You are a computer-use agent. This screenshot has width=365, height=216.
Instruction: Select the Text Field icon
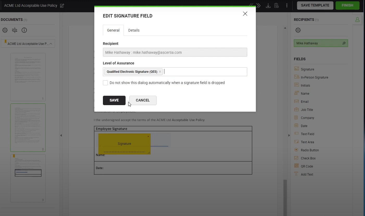pos(296,134)
